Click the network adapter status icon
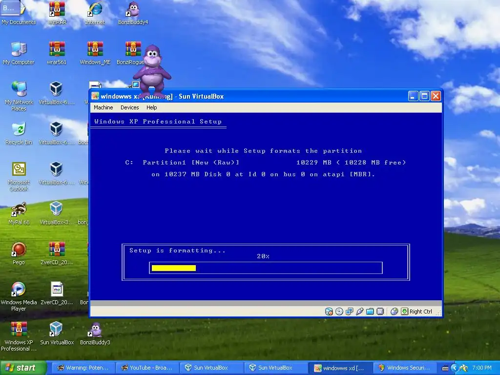500x375 pixels. coord(350,311)
